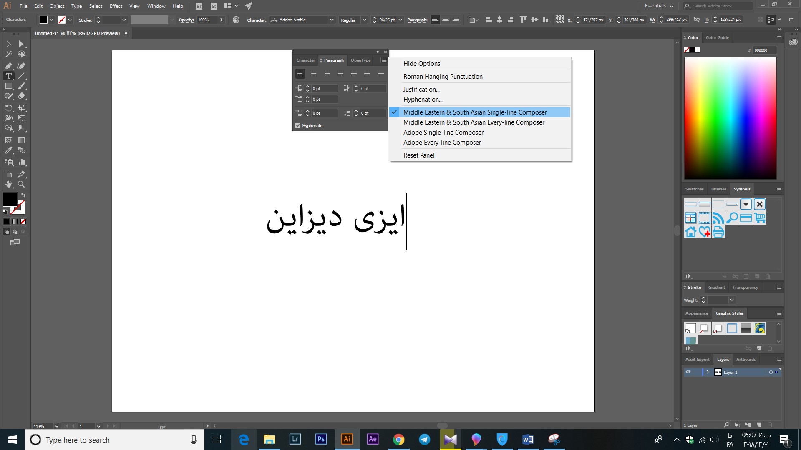Switch to the Character tab
This screenshot has height=450, width=801.
(x=305, y=60)
